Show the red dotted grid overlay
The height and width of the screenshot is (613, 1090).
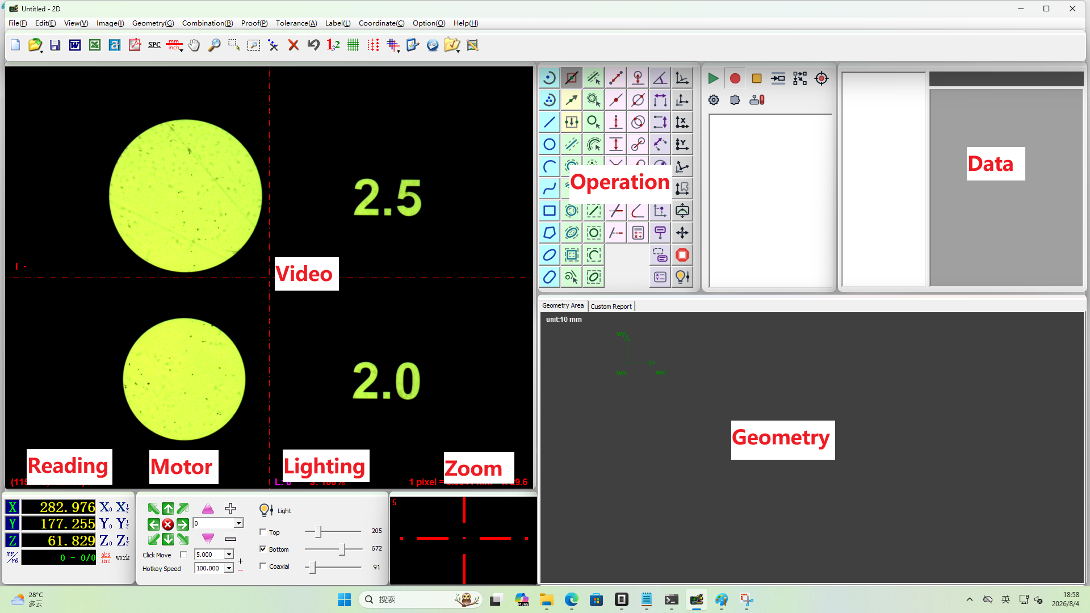[373, 45]
